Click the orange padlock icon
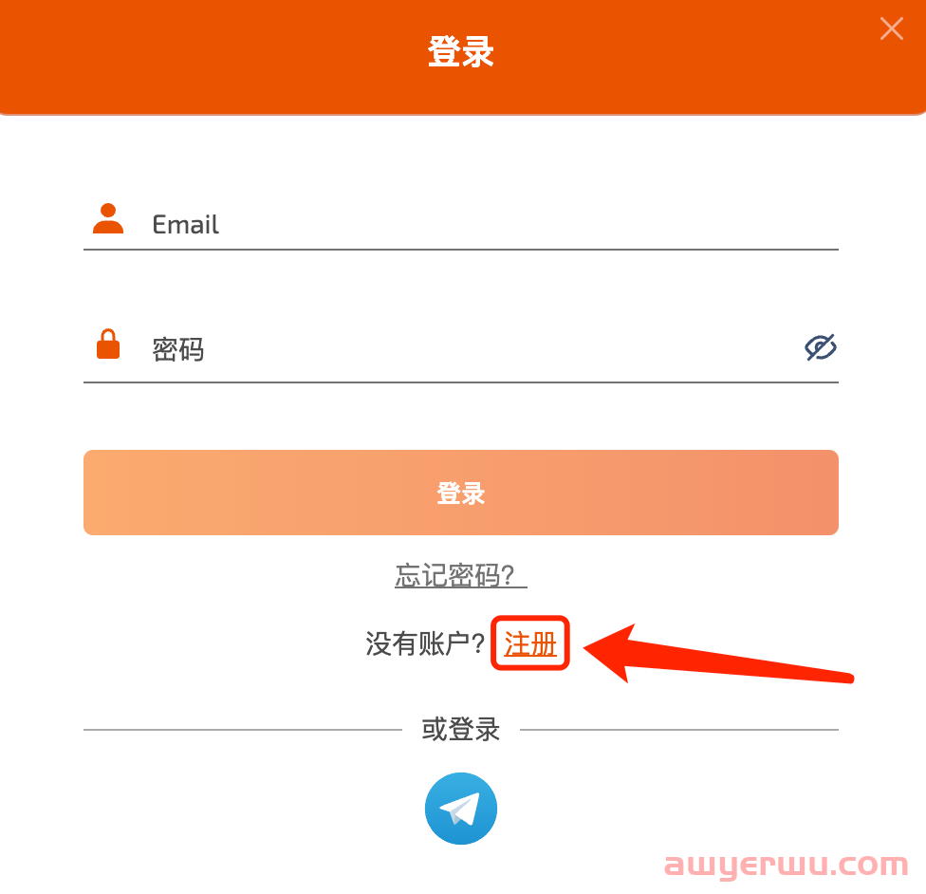The width and height of the screenshot is (926, 894). tap(108, 344)
